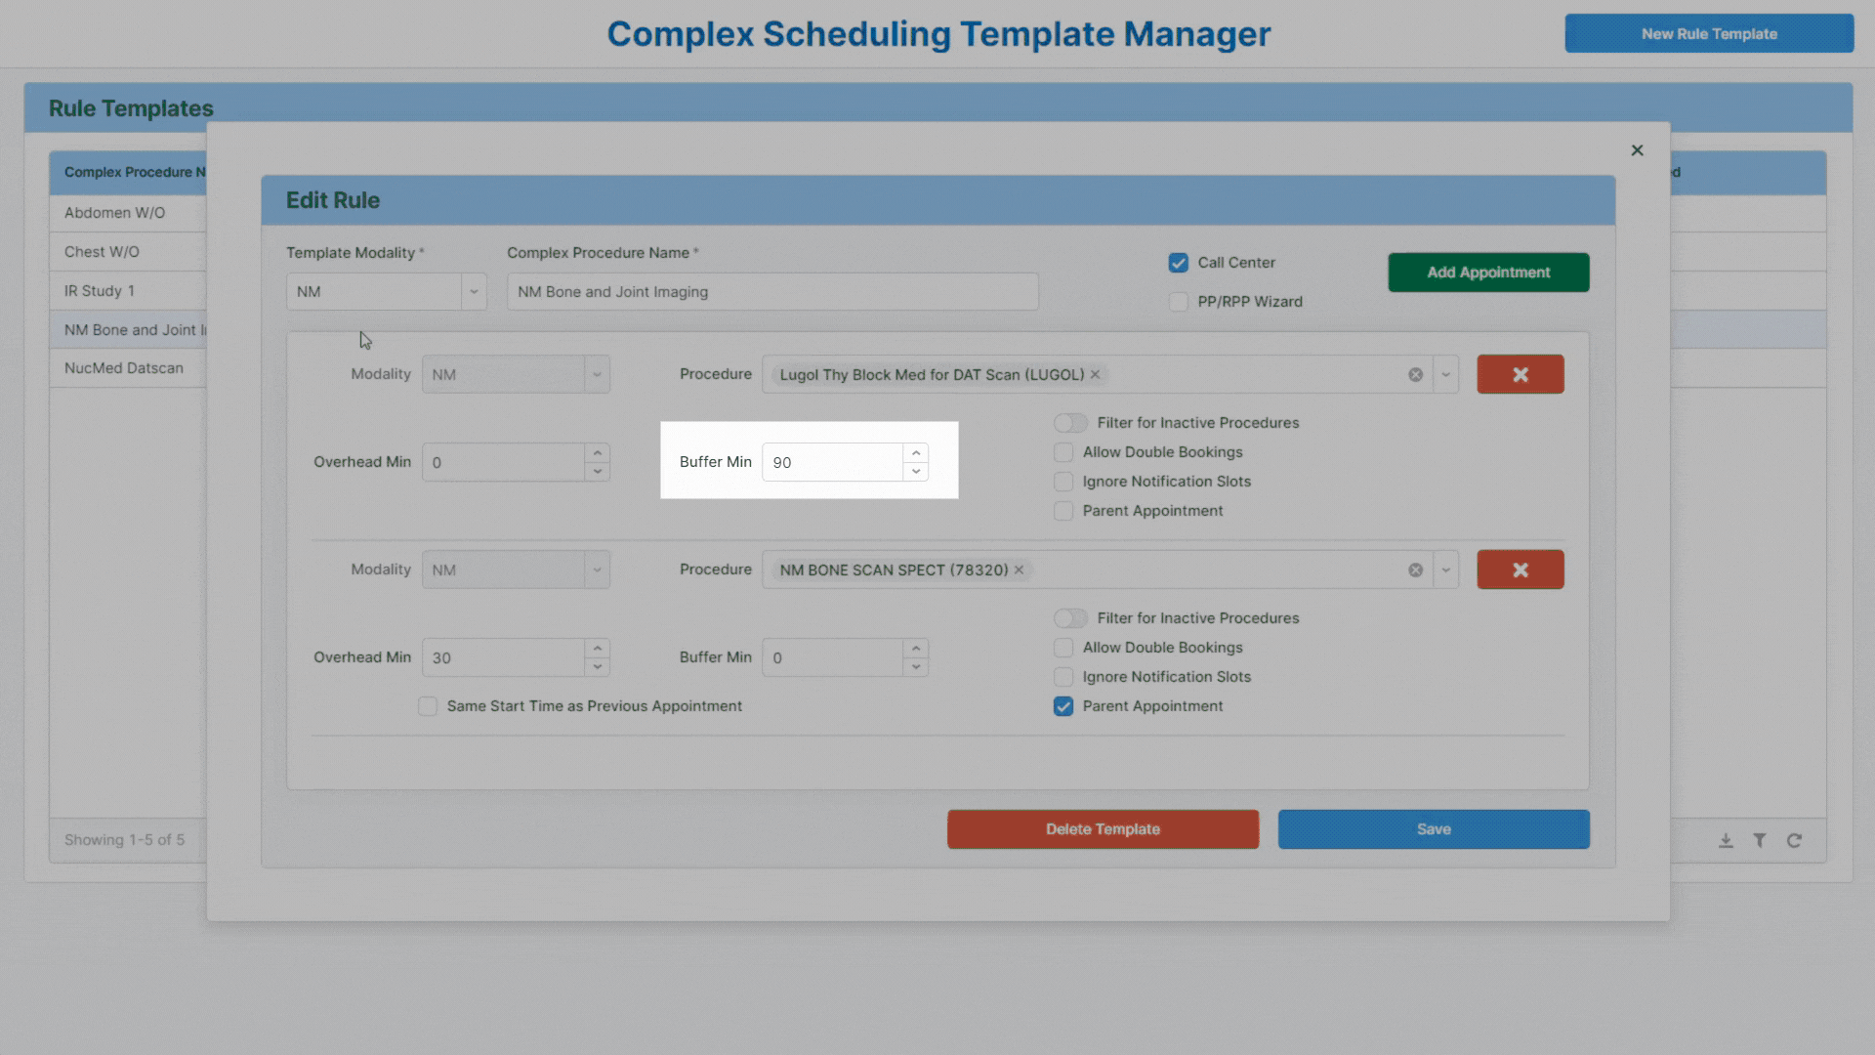Click the refresh icon at the bottom right
1875x1055 pixels.
(x=1795, y=840)
